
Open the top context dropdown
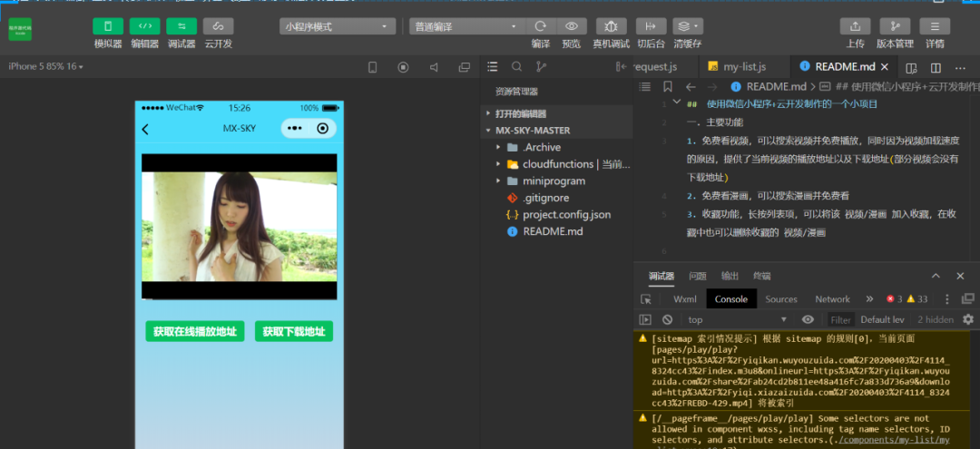coord(737,319)
